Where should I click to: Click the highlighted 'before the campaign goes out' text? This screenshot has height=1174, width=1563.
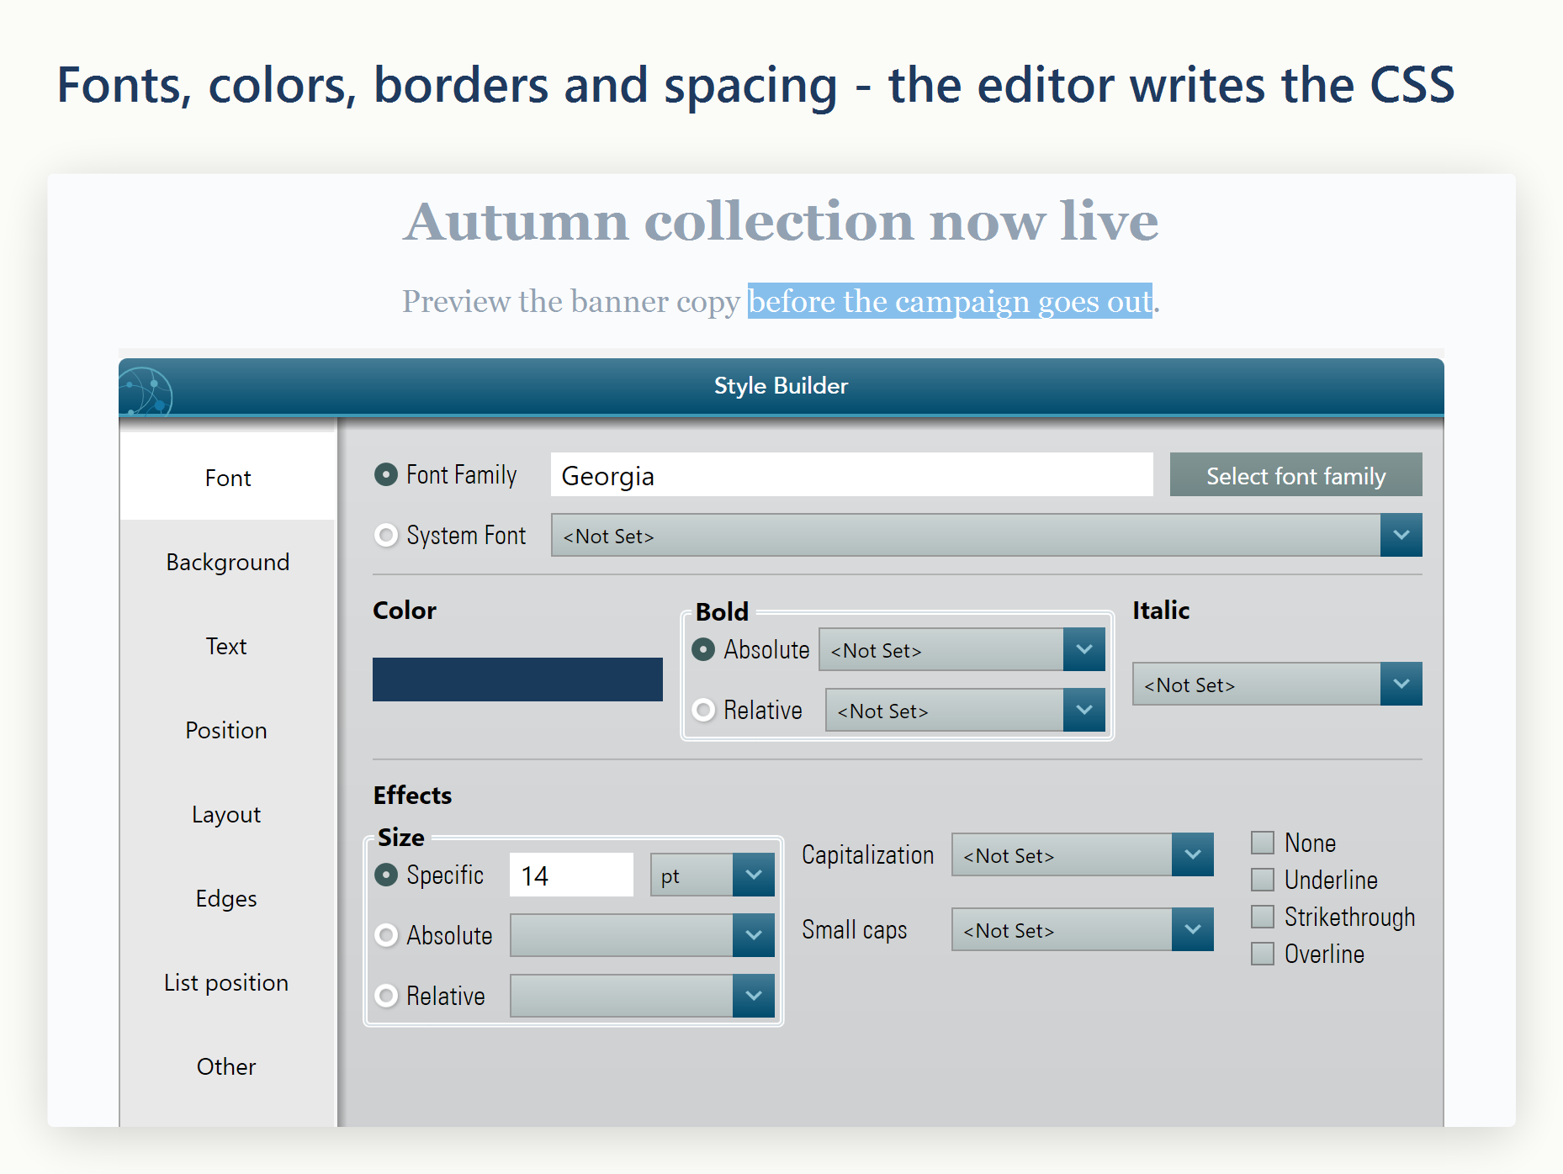pos(950,301)
